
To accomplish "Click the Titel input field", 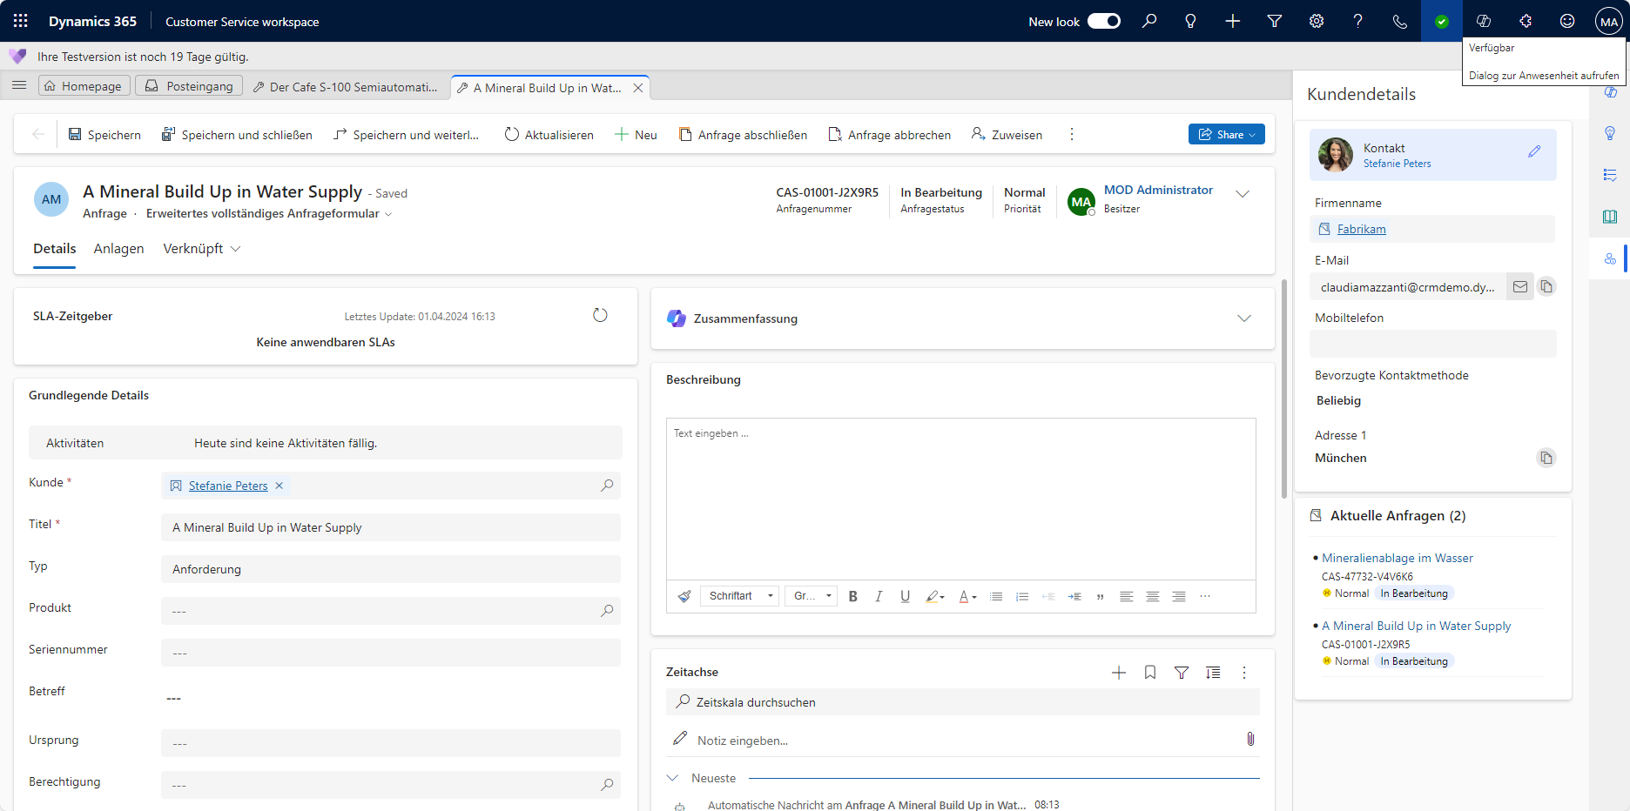I will (391, 527).
